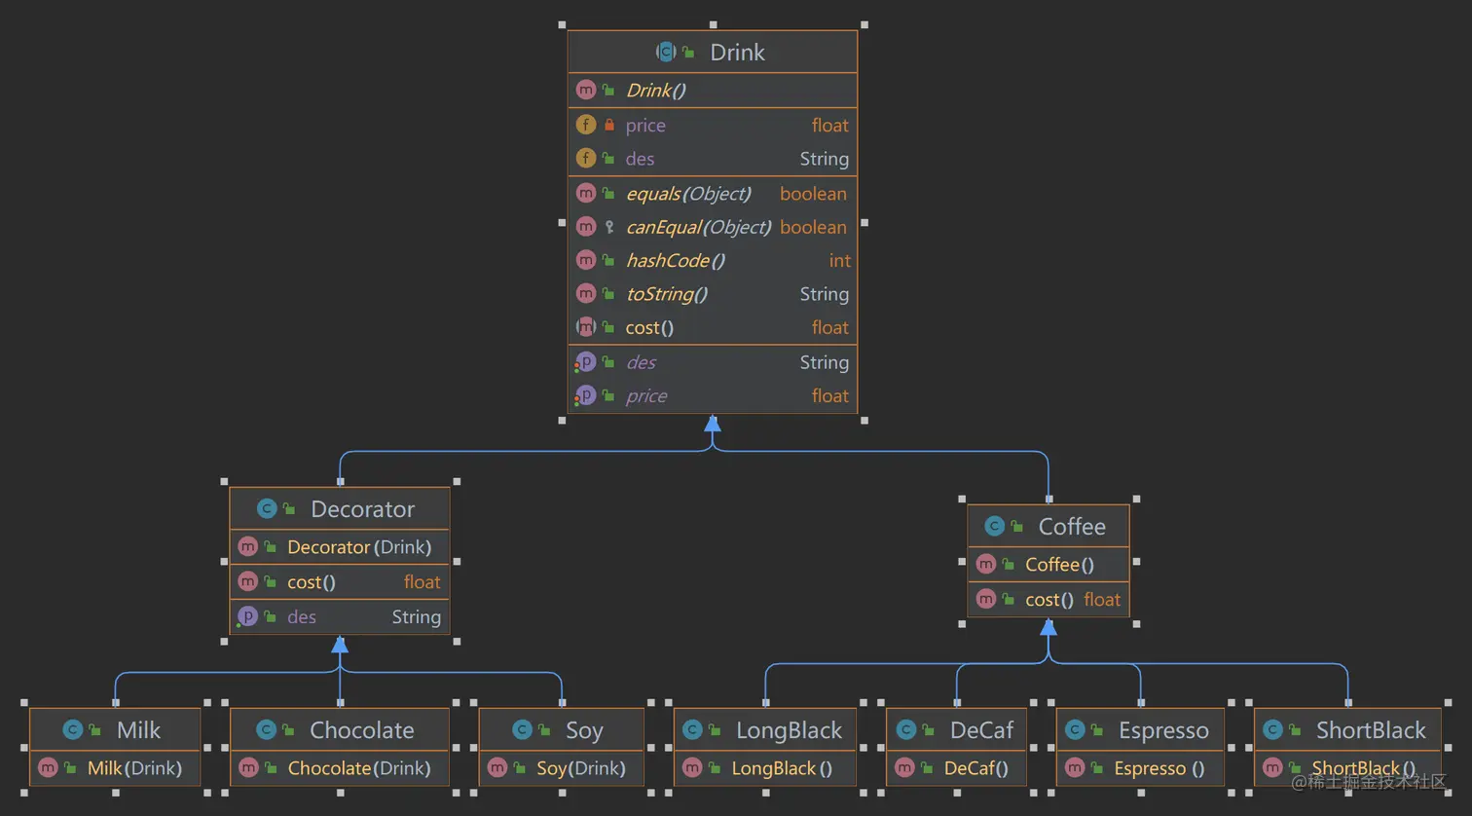Screen dimensions: 1472x816
Task: Click the class icon in Espresso node header
Action: pyautogui.click(x=1075, y=729)
